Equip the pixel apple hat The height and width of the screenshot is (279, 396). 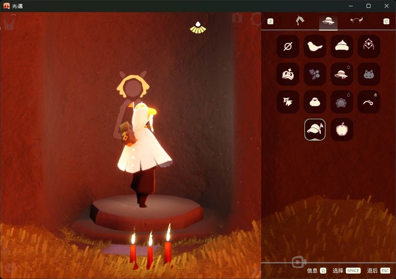pos(342,130)
